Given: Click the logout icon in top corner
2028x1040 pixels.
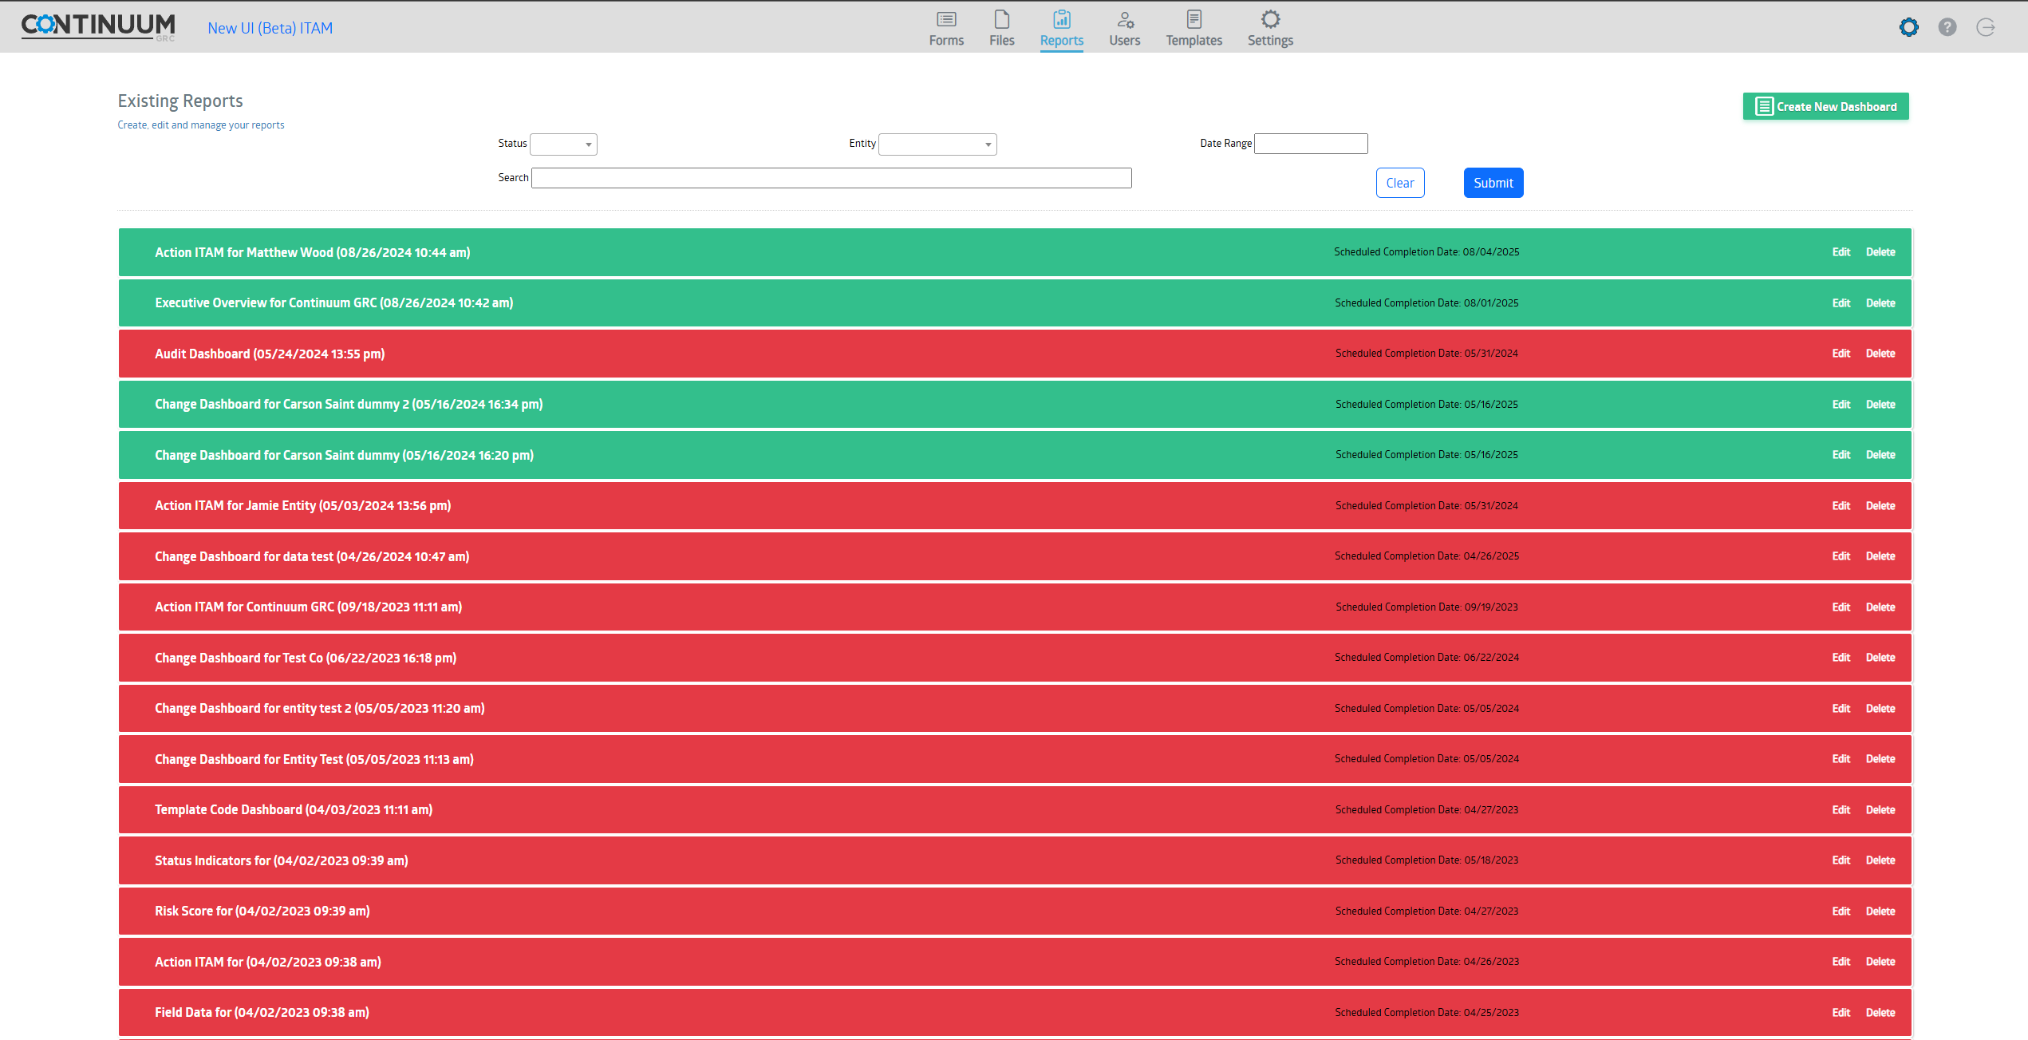Looking at the screenshot, I should point(1986,26).
